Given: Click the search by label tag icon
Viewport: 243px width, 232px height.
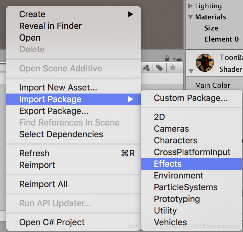Looking at the screenshot, I should coord(159,68).
